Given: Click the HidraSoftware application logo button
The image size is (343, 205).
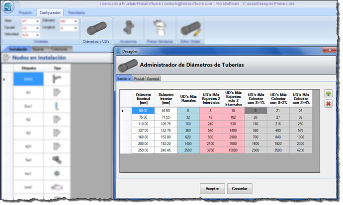Looking at the screenshot, I should [7, 7].
